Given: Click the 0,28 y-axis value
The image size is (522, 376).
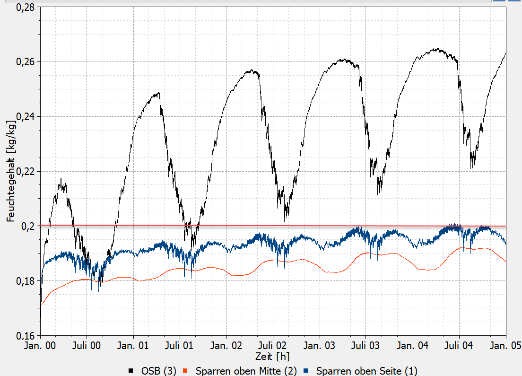Looking at the screenshot, I should 26,7.
